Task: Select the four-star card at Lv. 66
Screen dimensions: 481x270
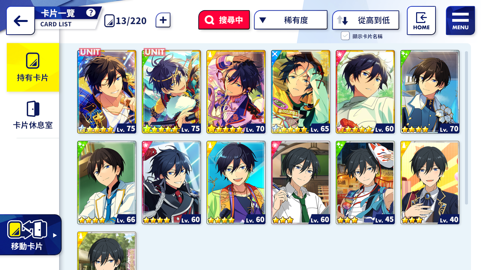Action: point(107,182)
